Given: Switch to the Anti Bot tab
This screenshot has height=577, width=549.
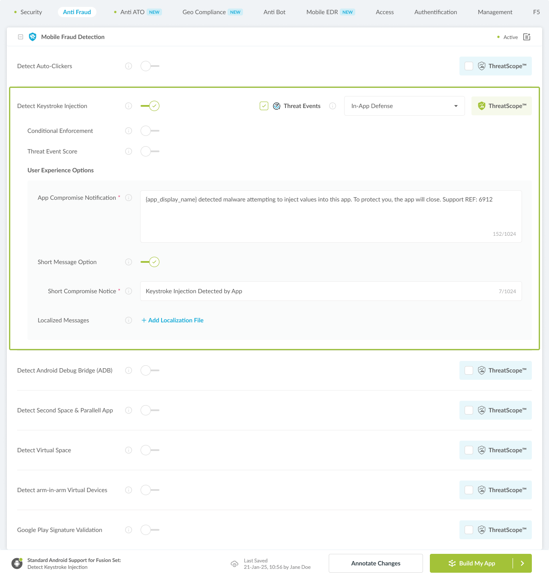Looking at the screenshot, I should (x=274, y=12).
